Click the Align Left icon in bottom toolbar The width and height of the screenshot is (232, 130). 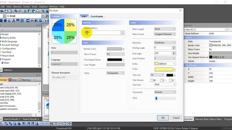coord(24,123)
